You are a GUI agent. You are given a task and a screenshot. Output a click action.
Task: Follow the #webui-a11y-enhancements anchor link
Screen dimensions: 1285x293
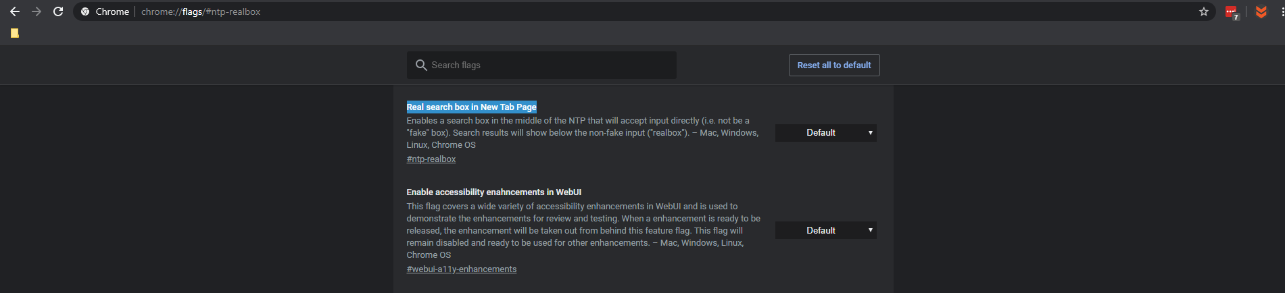[x=462, y=269]
